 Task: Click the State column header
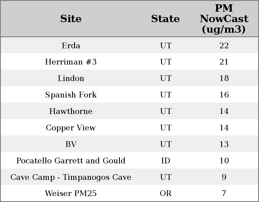pos(165,19)
